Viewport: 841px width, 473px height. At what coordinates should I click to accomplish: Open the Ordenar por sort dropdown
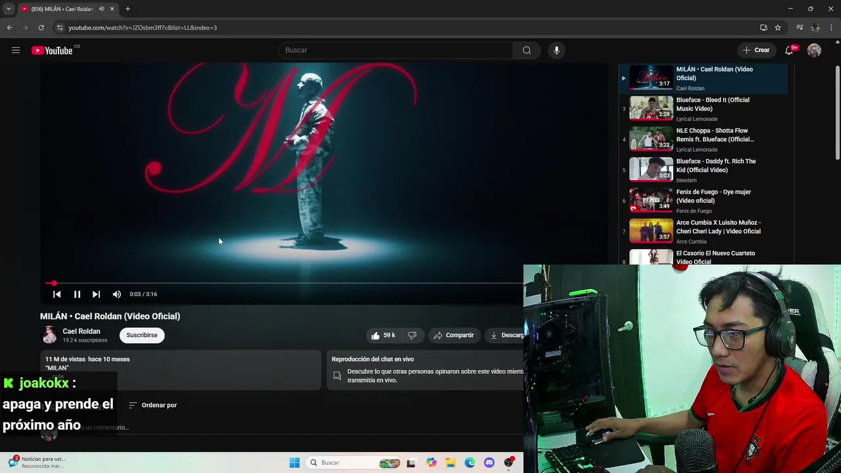pos(152,405)
